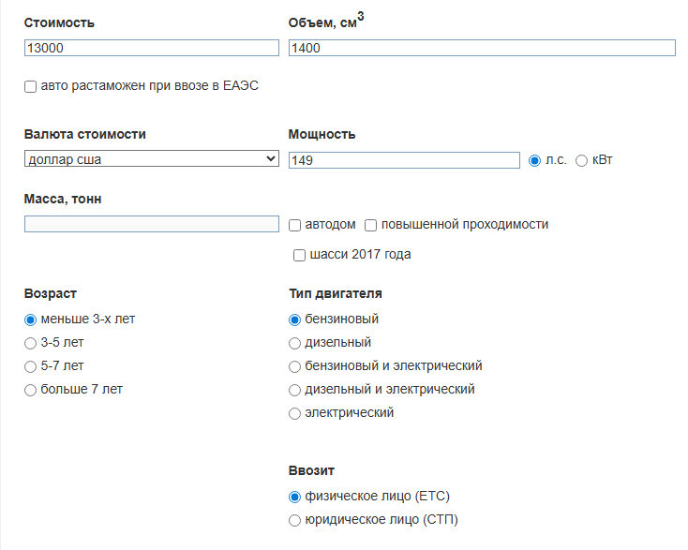The width and height of the screenshot is (688, 550).
Task: Choose юридическое лицо (СТП) importer option
Action: [294, 520]
